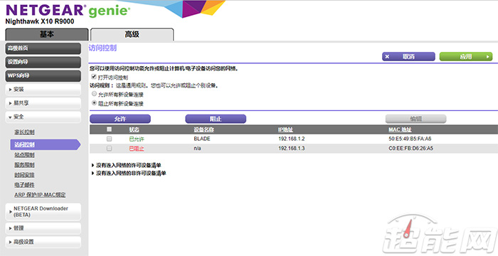Open 高级首页 in the sidebar

click(43, 48)
